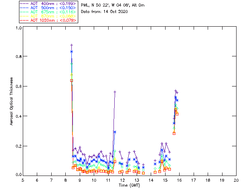Select the AOT 675nm legend entry

48,12
